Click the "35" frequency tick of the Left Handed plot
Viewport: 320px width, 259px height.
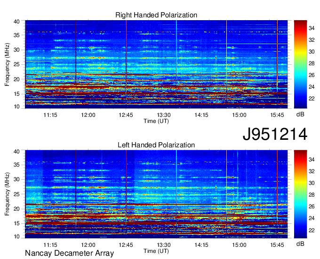click(x=17, y=165)
